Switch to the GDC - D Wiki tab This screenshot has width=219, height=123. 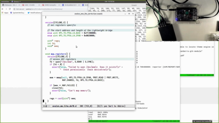30,5
